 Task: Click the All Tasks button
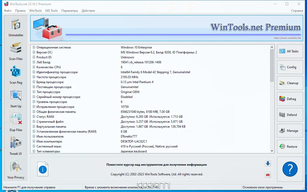(x=290, y=51)
